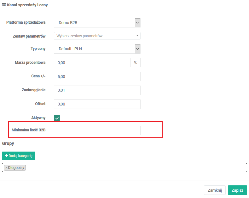249x198 pixels.
Task: Remove the Długopisy tag with ×
Action: point(6,168)
